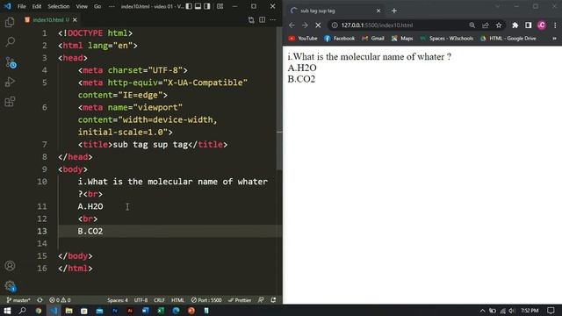The width and height of the screenshot is (562, 316).
Task: View site information icon in address bar
Action: [335, 25]
